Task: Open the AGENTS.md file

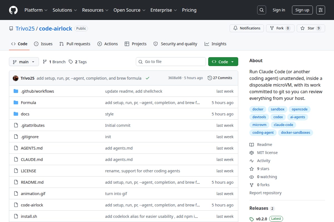Action: point(32,148)
